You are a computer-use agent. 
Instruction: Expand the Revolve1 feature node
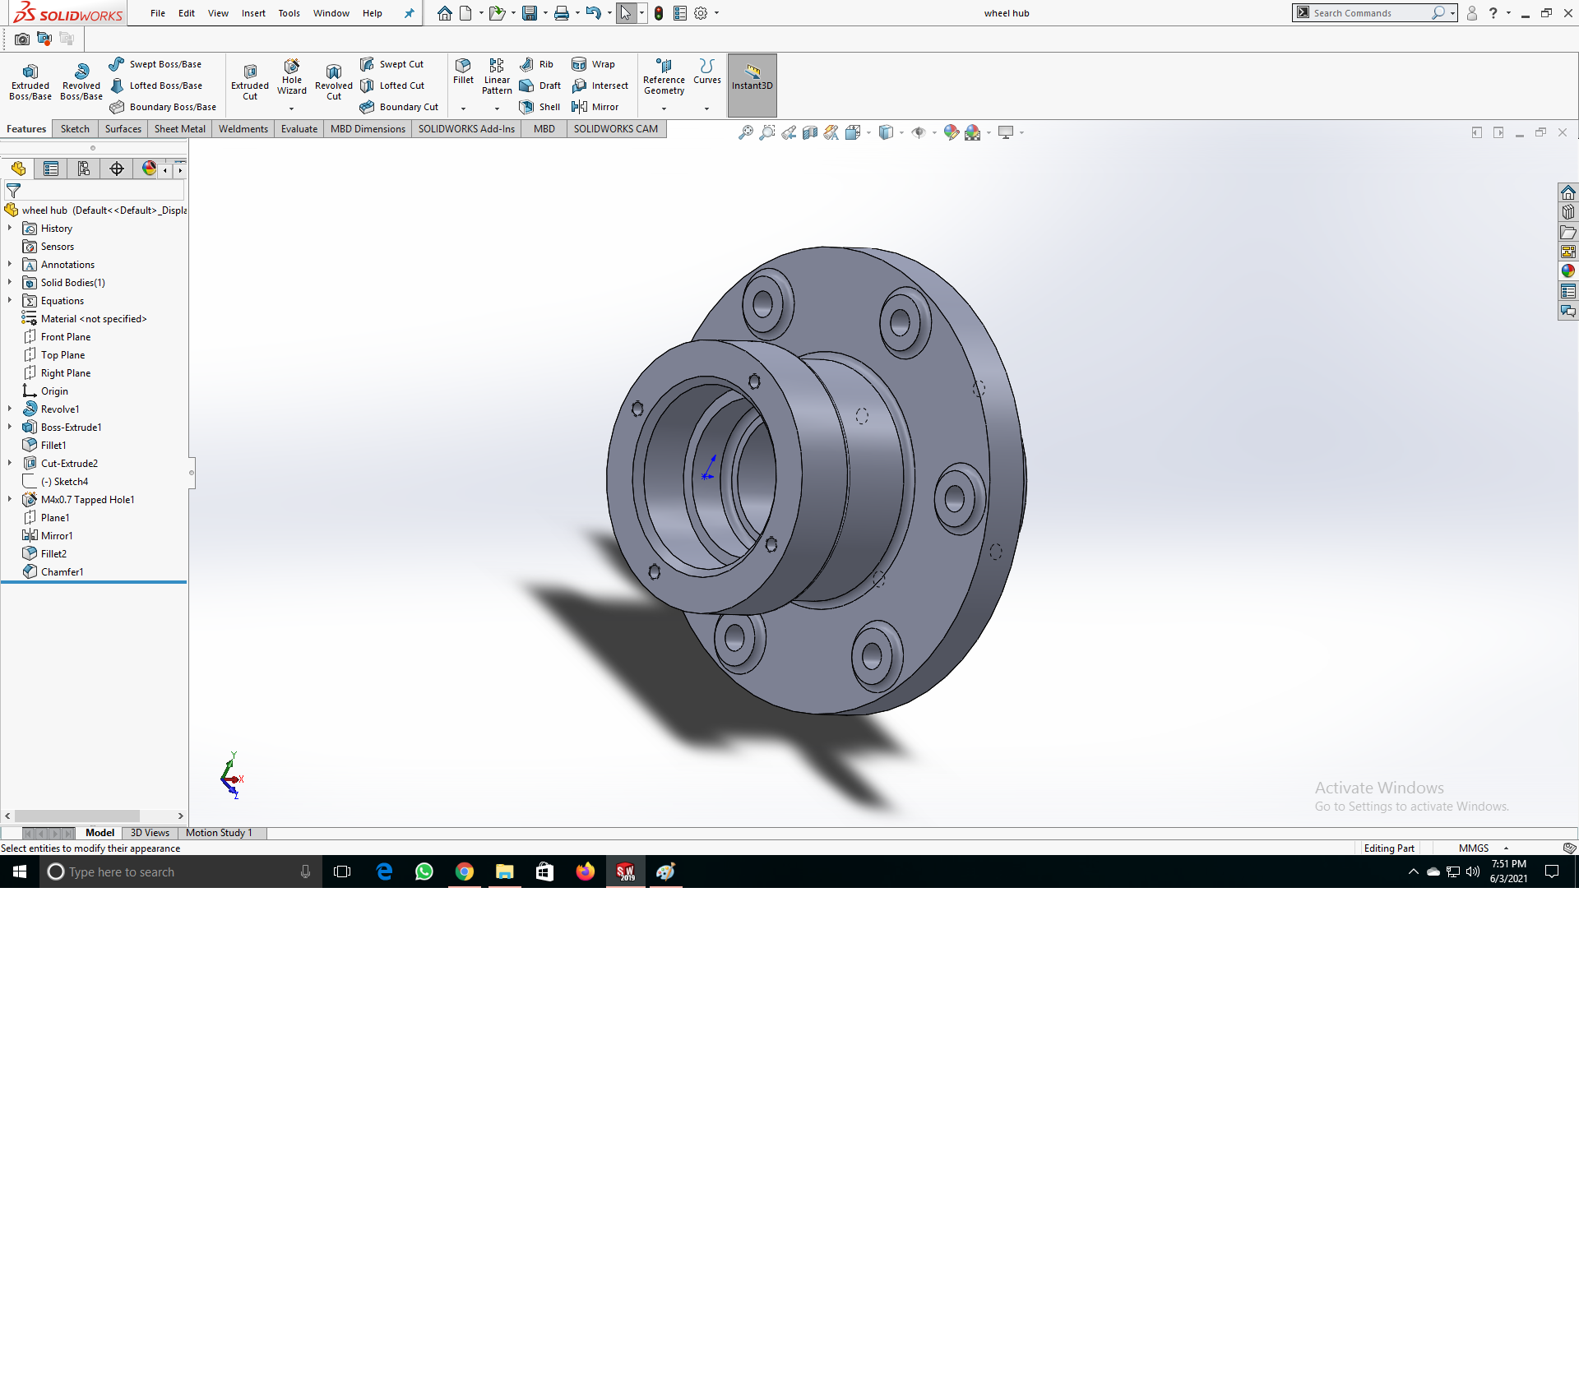(10, 409)
